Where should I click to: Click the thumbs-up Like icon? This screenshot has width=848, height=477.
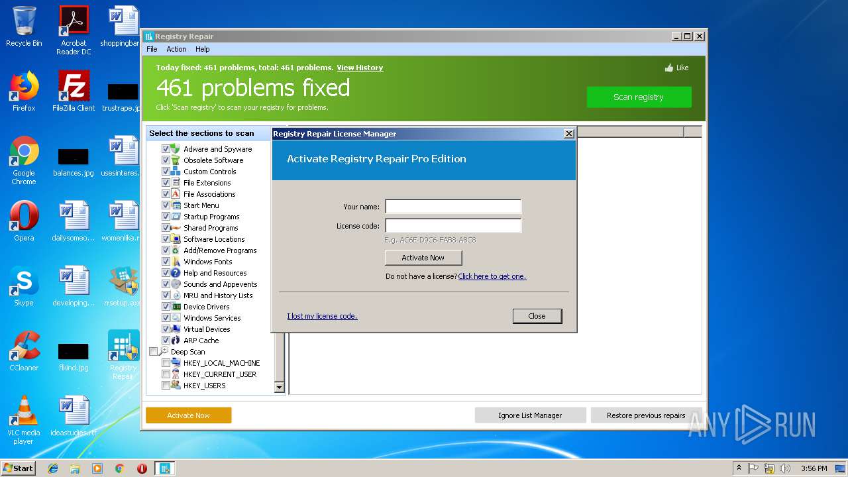669,68
